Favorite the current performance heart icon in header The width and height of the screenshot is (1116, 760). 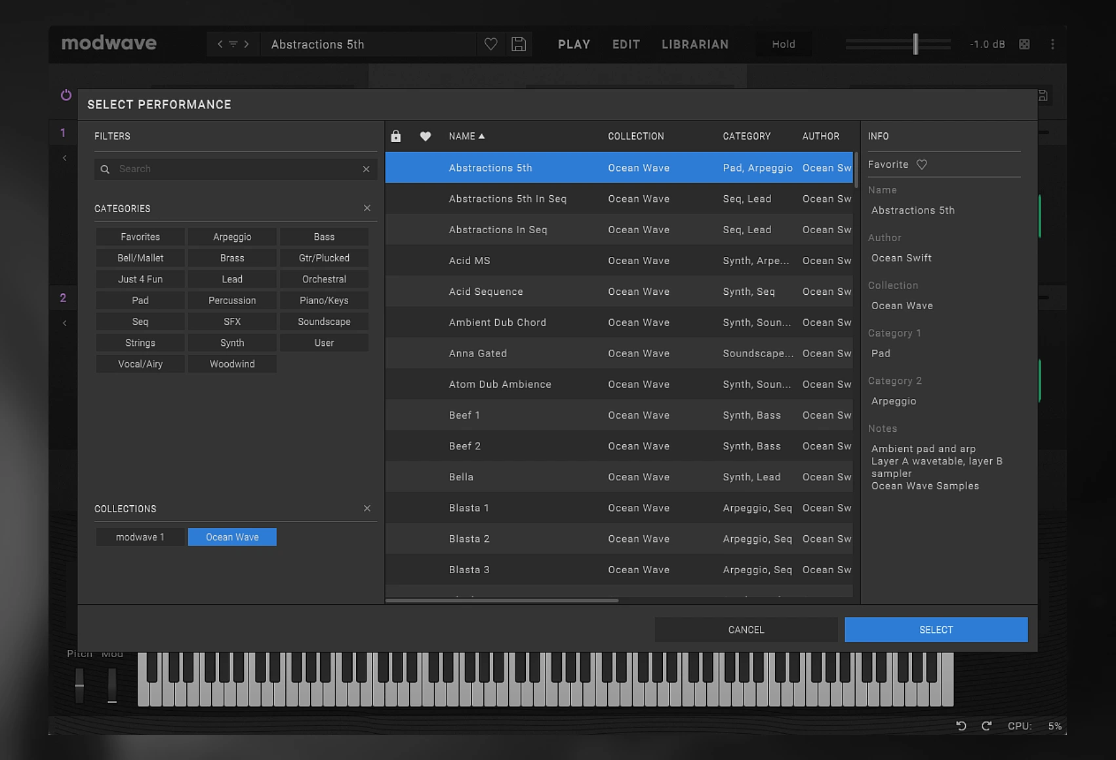coord(490,44)
